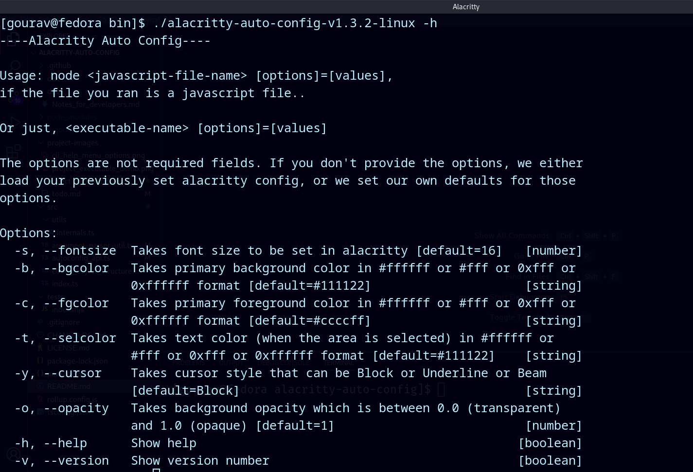Click the terminal cursor block at the bottom
The height and width of the screenshot is (472, 693).
pyautogui.click(x=156, y=470)
